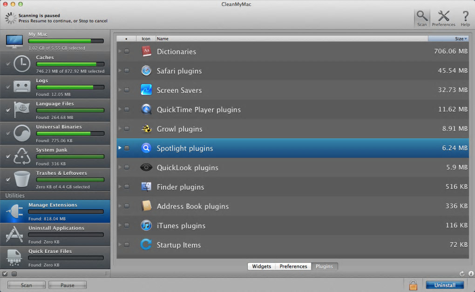475x292 pixels.
Task: Click the deselect-all box below sidebar
Action: pyautogui.click(x=14, y=274)
